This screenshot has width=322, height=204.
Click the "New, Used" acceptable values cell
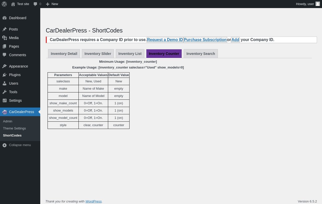(93, 81)
